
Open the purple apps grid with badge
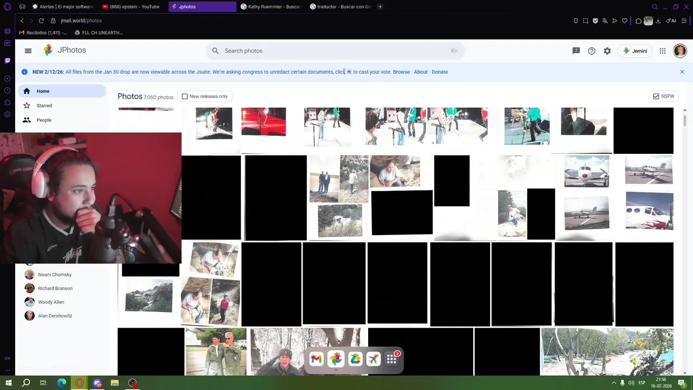pos(392,359)
